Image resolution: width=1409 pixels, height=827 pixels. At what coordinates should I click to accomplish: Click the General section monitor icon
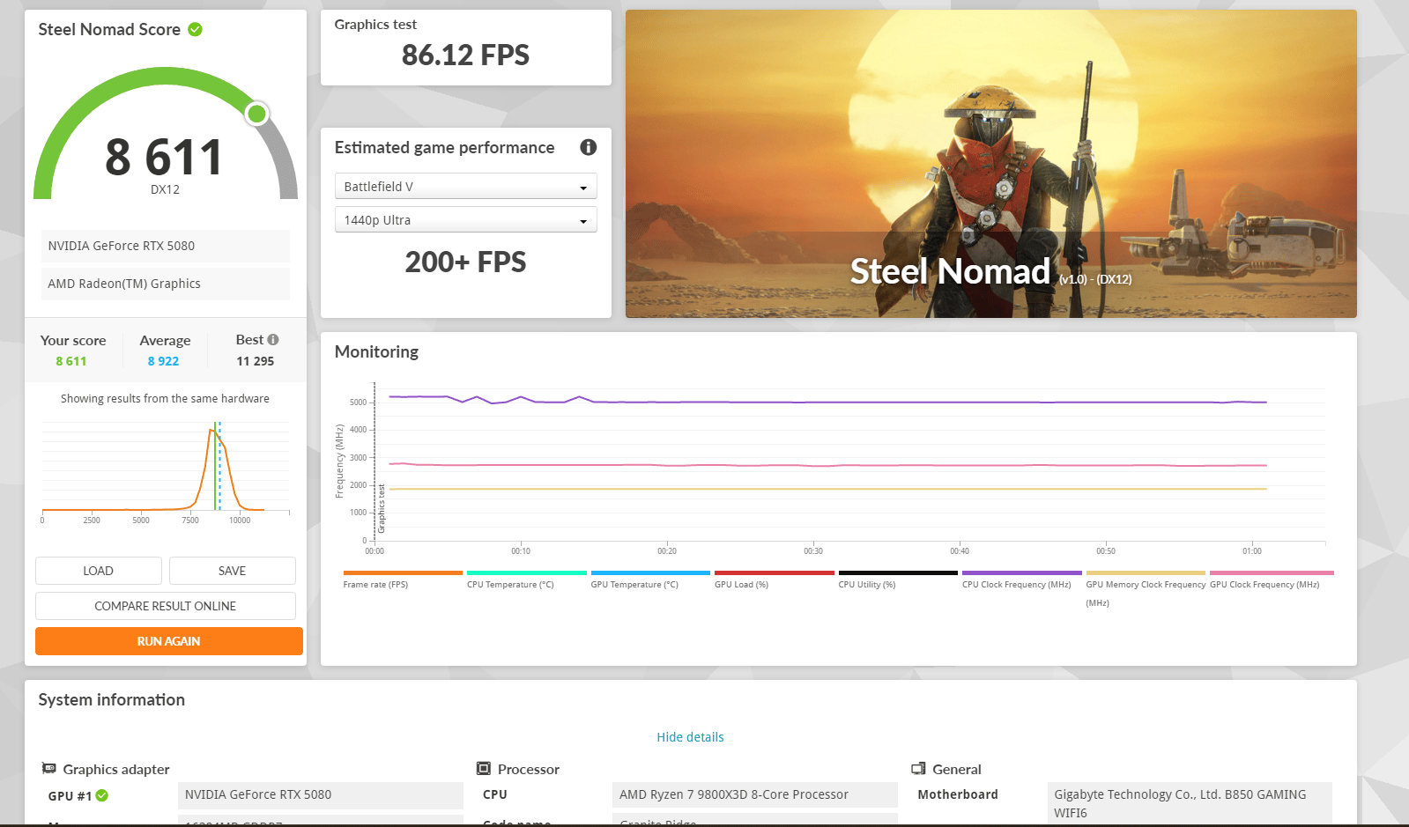[918, 769]
